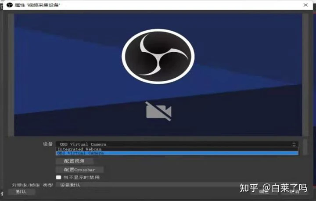The width and height of the screenshot is (316, 201).
Task: Click the OBS logo in the title bar
Action: tap(9, 5)
